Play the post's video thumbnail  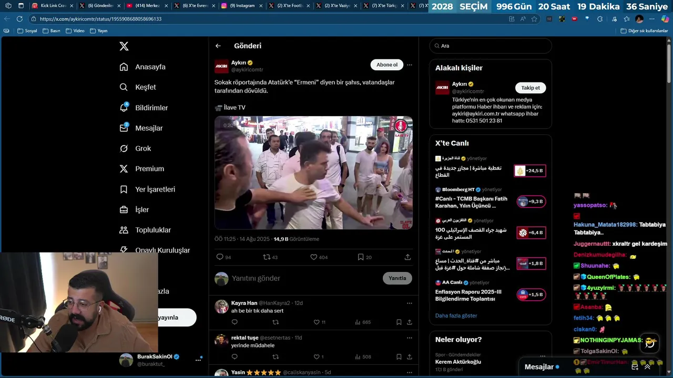[313, 173]
